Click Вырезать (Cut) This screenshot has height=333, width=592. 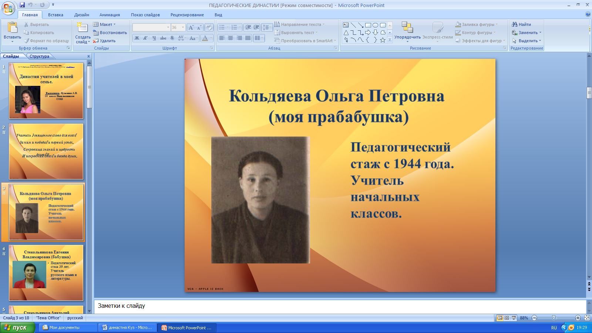pos(36,24)
